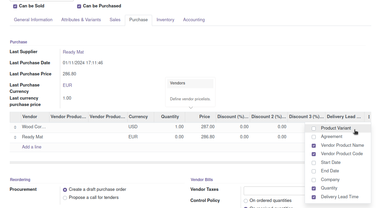The image size is (378, 208).
Task: Click the Vendors tooltip arrow chevron
Action: point(191,108)
